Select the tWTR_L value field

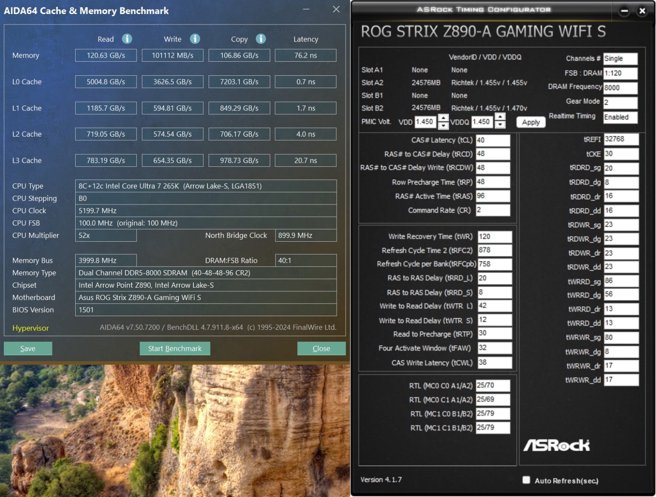495,306
